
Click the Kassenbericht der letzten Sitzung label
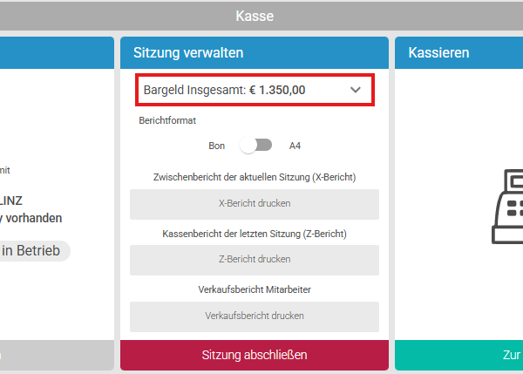click(x=255, y=234)
